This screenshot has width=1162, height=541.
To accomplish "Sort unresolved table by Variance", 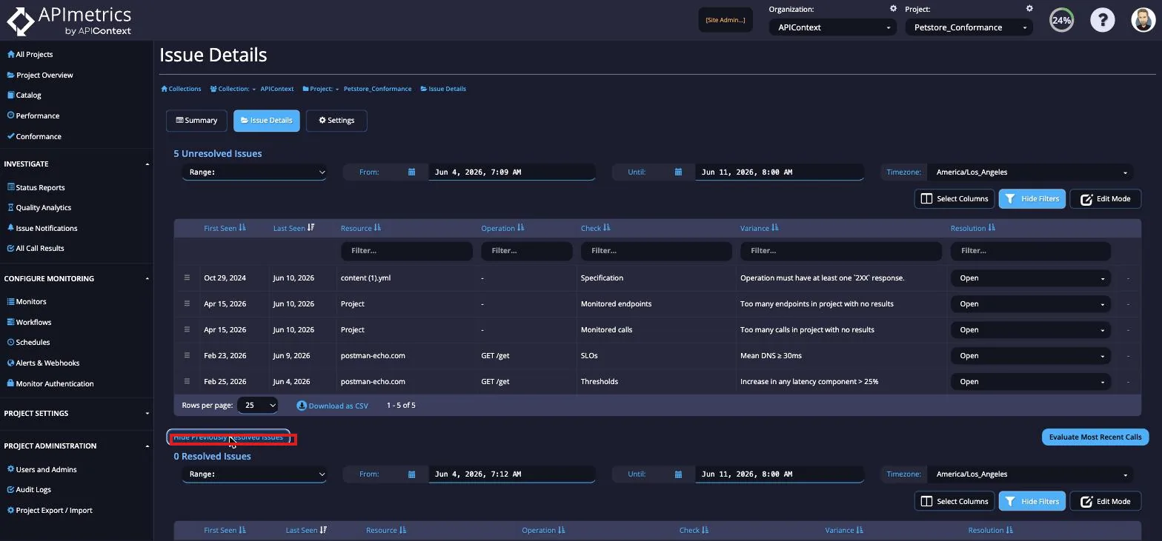I will (759, 228).
